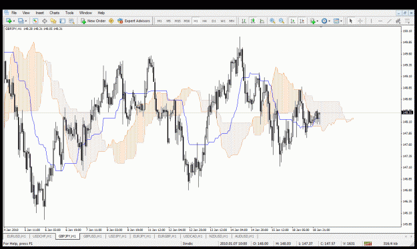Screen dimensions: 417x249
Task: Switch to the EURJPY,H1 chart tab
Action: tap(142, 236)
